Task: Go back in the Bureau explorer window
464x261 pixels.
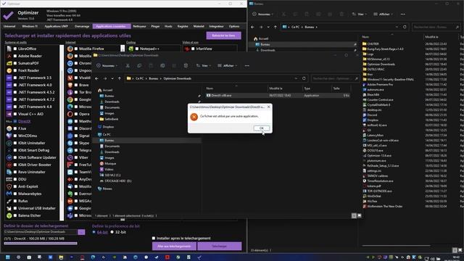Action: (252, 27)
